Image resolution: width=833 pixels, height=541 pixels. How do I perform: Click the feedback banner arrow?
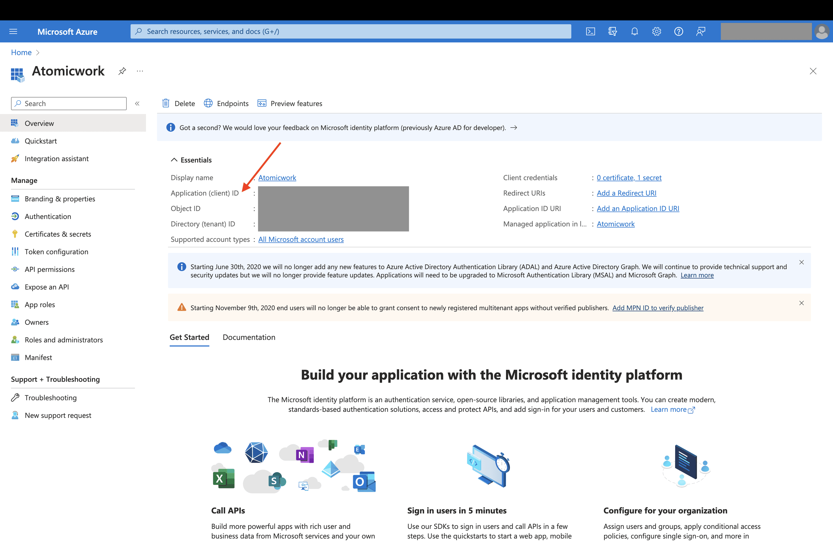click(x=514, y=128)
